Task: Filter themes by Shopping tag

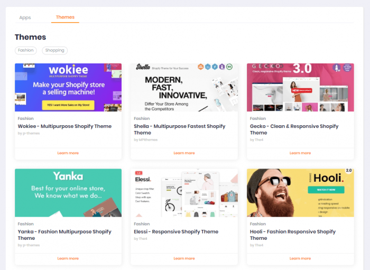Action: pyautogui.click(x=55, y=50)
